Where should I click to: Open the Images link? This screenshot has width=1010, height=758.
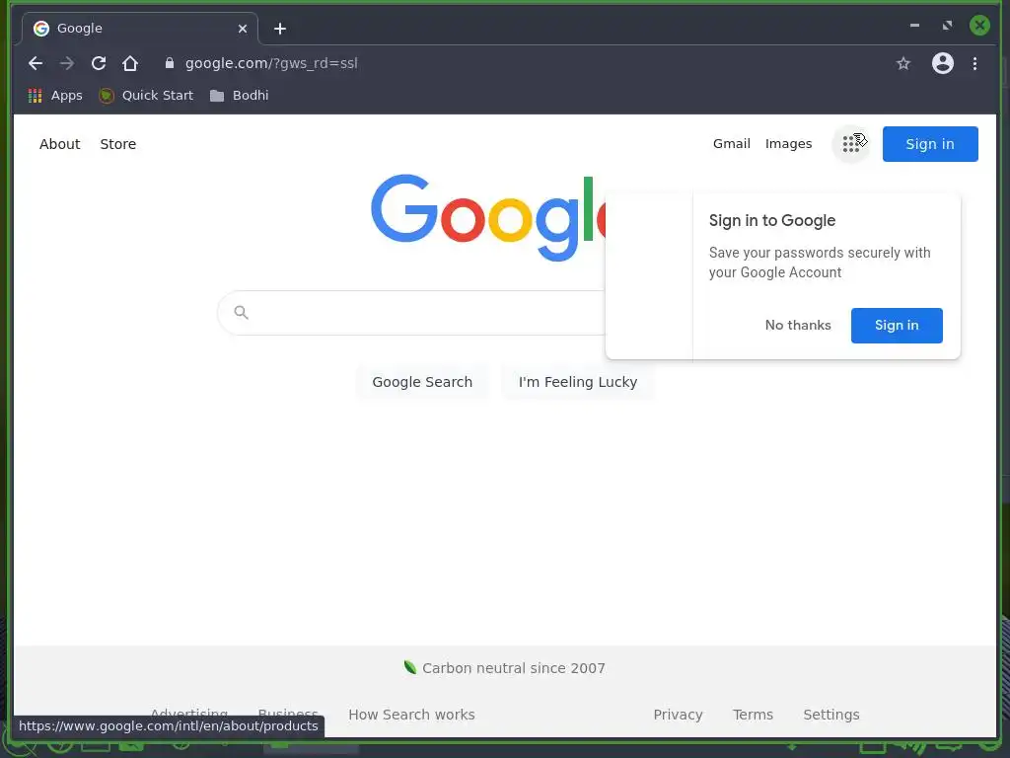point(788,144)
